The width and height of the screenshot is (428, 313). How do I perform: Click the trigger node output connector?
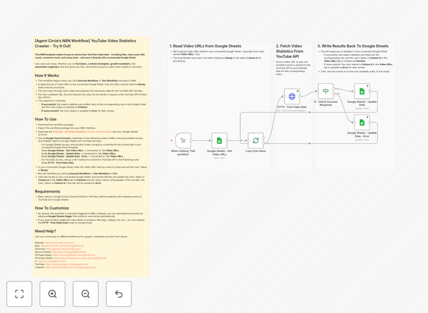click(x=191, y=140)
